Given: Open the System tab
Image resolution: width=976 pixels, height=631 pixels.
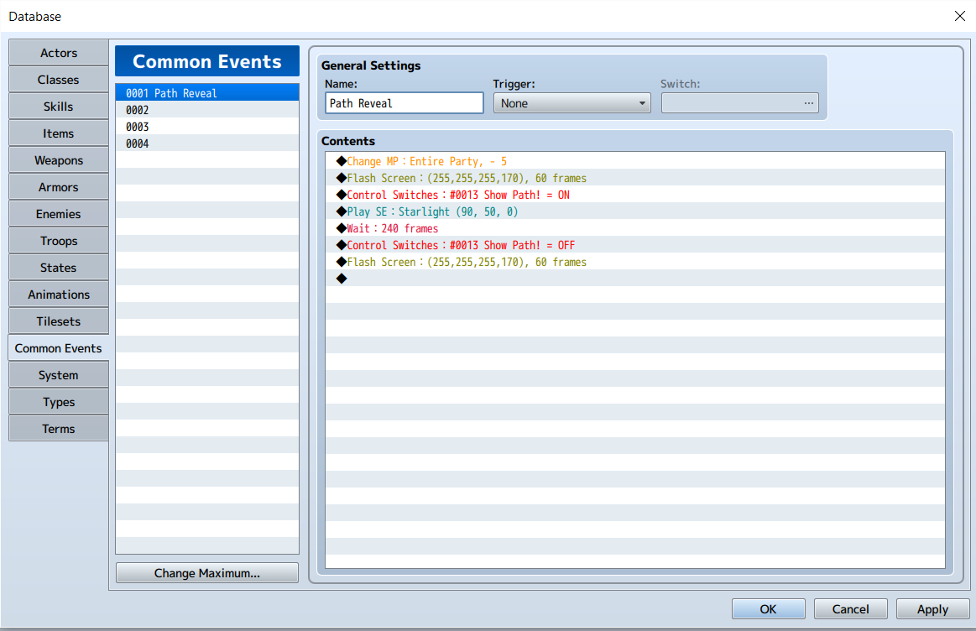Looking at the screenshot, I should 59,374.
